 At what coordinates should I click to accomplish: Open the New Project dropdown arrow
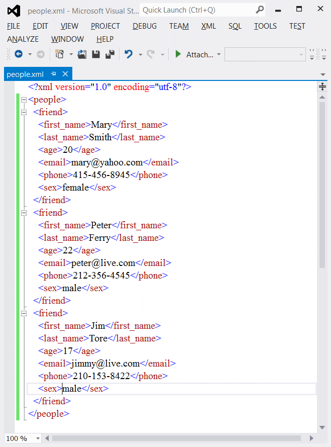tap(71, 54)
